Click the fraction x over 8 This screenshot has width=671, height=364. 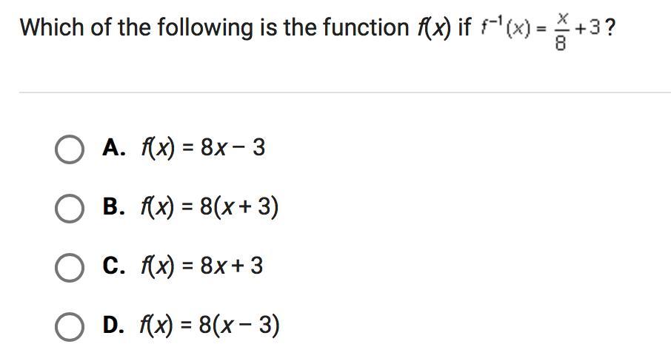[x=561, y=31]
